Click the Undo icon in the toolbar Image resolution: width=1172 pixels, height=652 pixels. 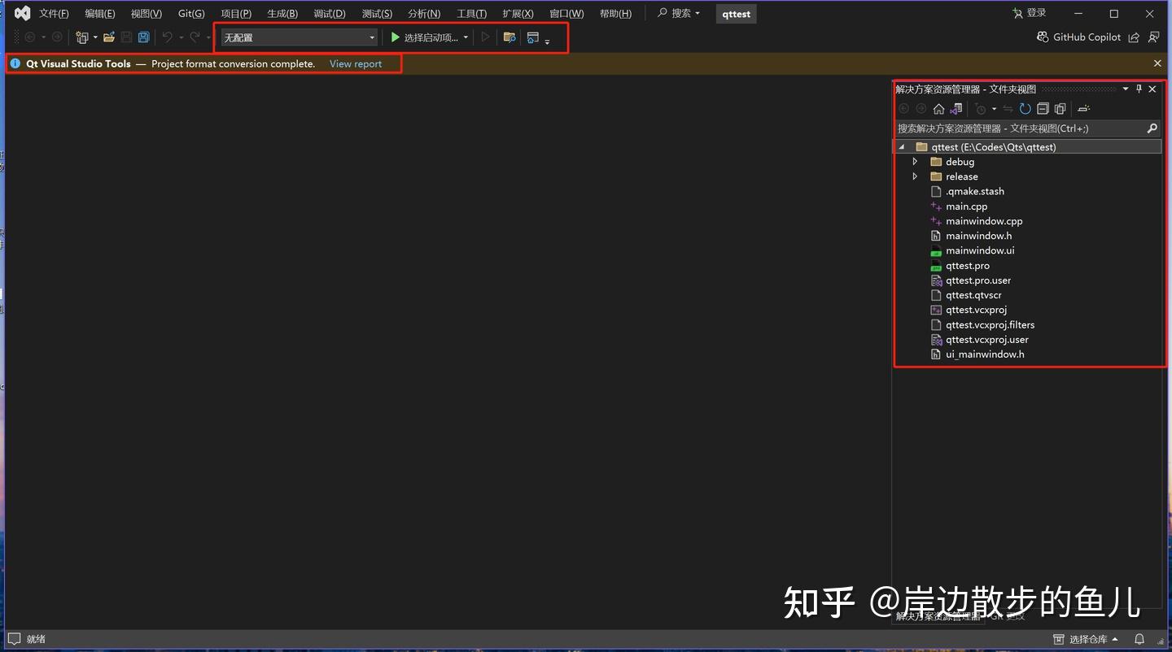point(167,37)
